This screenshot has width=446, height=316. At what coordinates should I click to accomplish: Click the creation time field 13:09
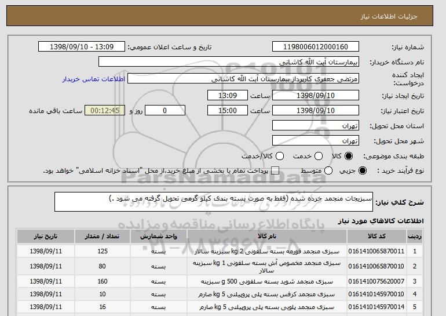pos(228,95)
